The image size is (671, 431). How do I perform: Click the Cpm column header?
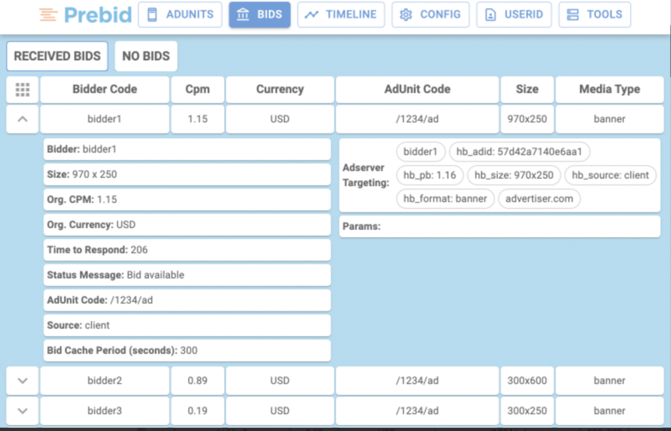(198, 90)
